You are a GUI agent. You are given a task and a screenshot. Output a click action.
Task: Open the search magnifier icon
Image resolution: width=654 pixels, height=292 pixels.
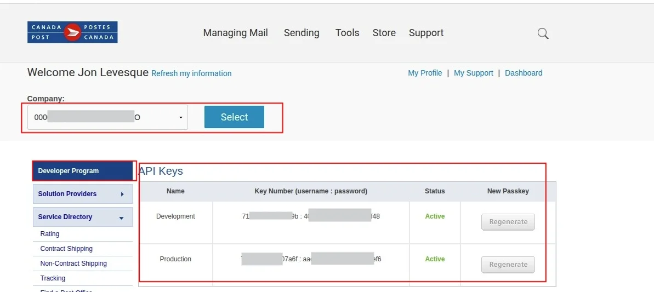pyautogui.click(x=543, y=33)
